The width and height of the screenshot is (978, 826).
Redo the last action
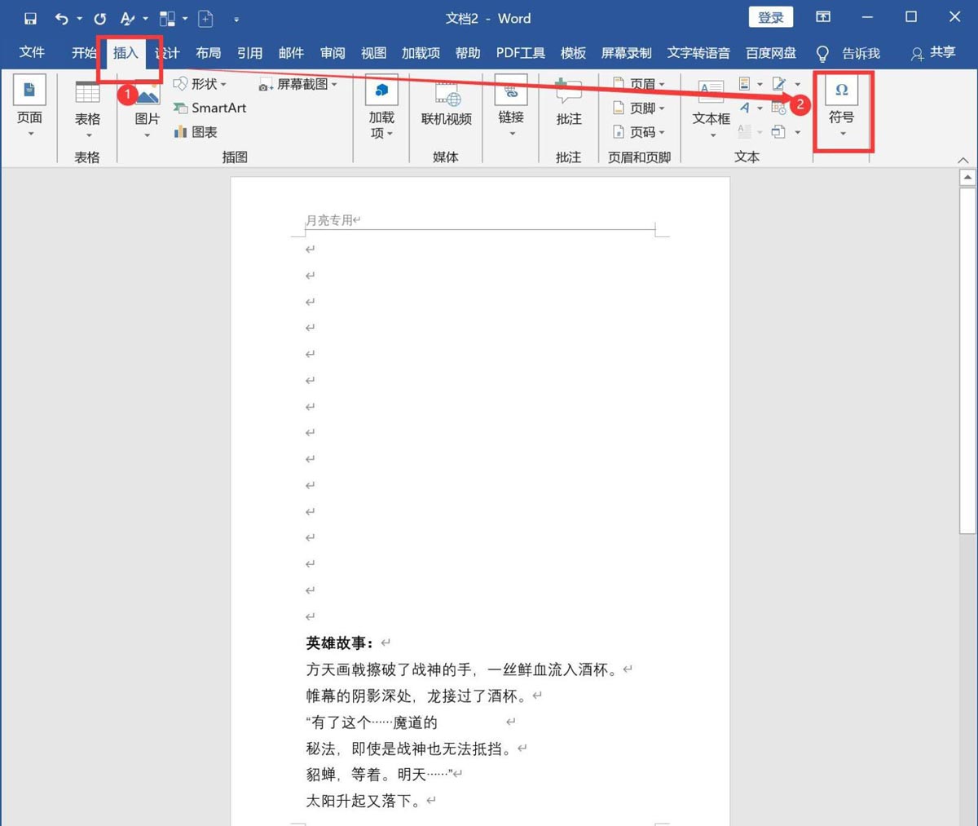(99, 18)
